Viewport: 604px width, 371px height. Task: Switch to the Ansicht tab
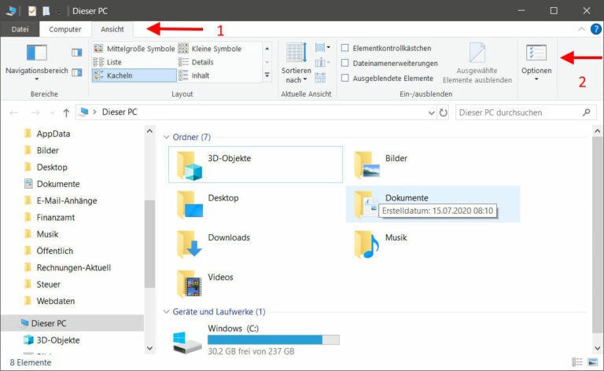pos(112,29)
